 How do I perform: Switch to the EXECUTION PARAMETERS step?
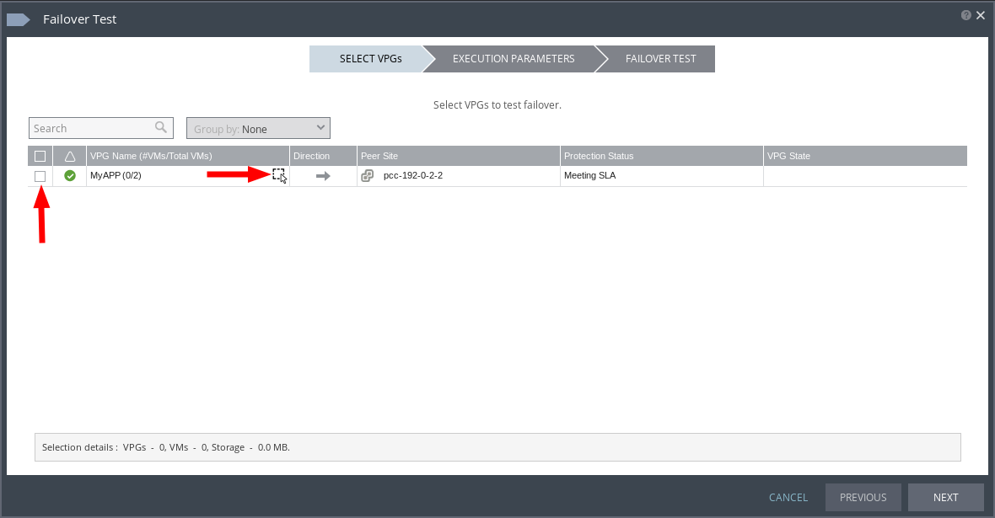click(513, 58)
